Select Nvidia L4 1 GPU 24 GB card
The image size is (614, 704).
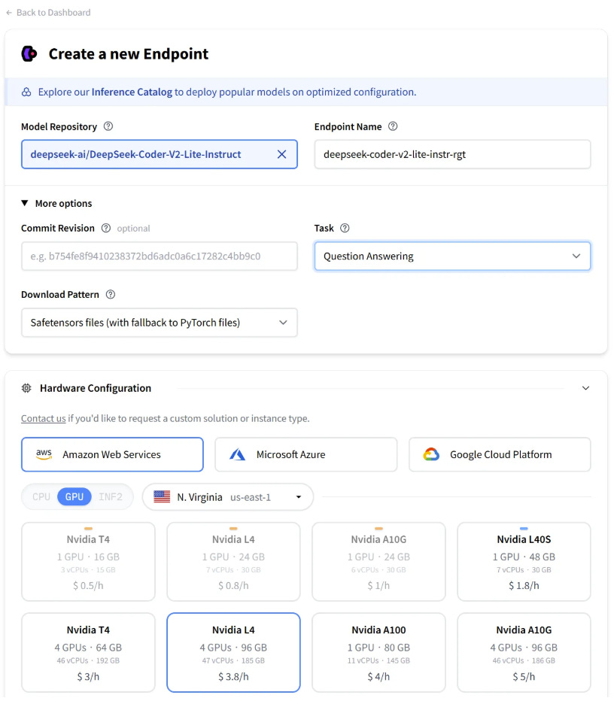[233, 562]
